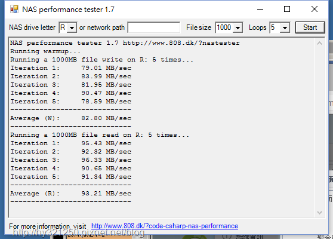Click the NAS performance tester app icon

coord(14,10)
